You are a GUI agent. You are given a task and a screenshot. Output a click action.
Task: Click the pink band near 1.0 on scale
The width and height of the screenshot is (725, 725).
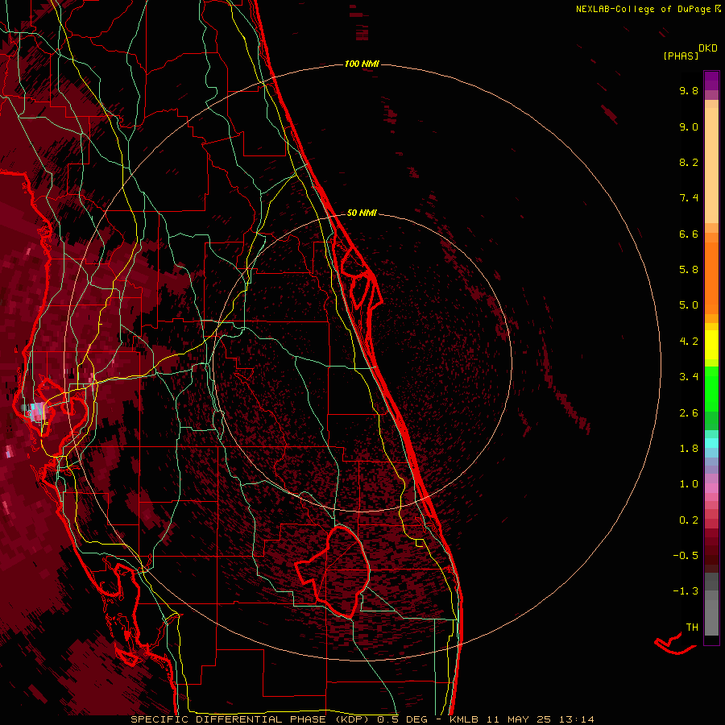(711, 488)
